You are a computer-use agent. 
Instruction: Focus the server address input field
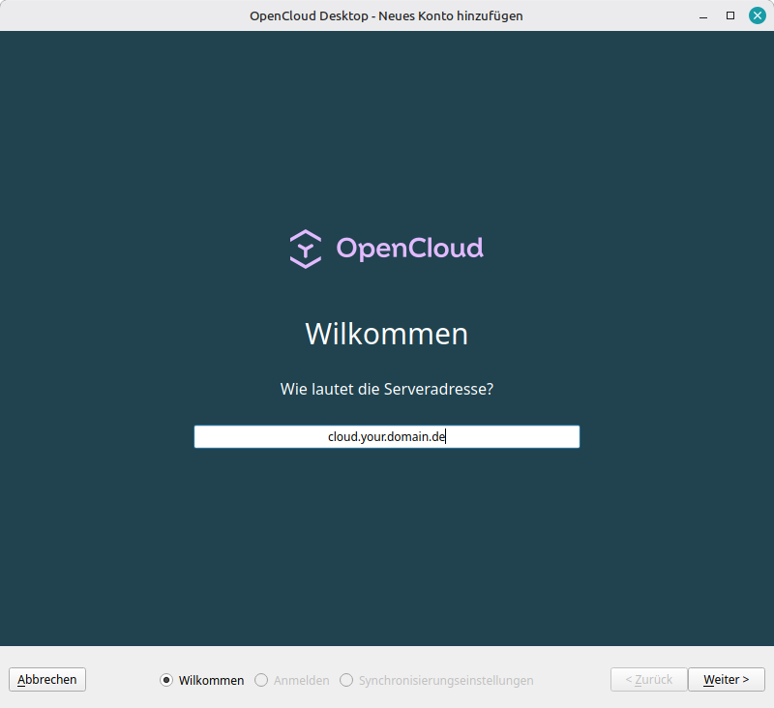click(386, 437)
